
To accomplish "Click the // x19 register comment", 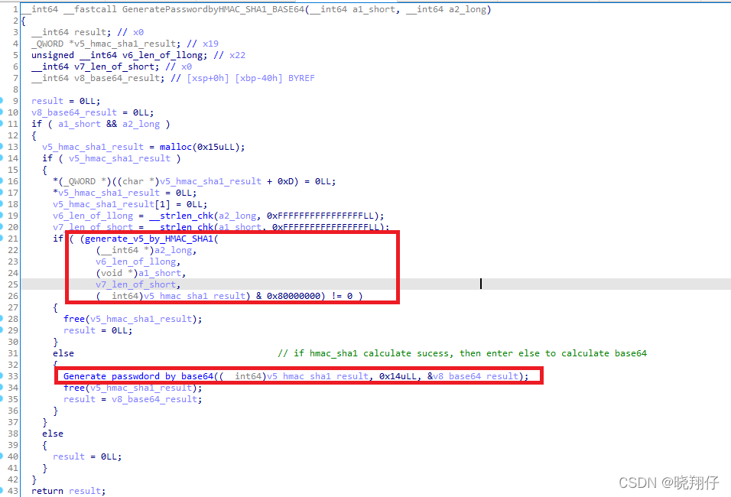I will click(203, 44).
